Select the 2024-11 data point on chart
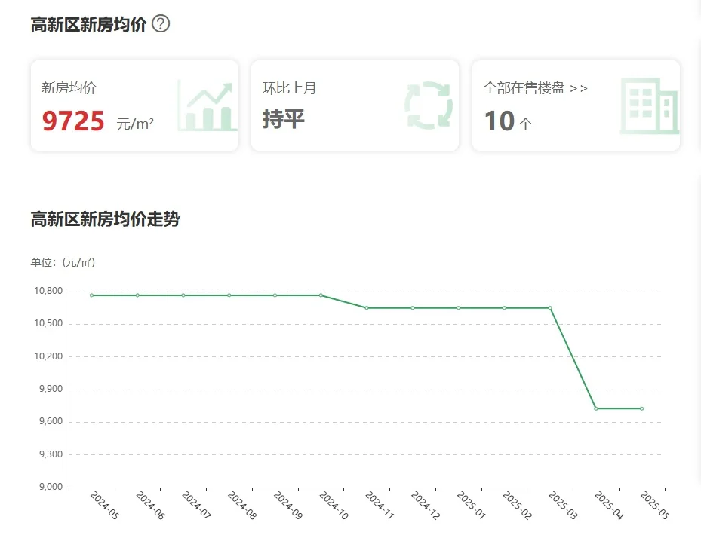Screen dimensions: 701x535 click(x=367, y=308)
